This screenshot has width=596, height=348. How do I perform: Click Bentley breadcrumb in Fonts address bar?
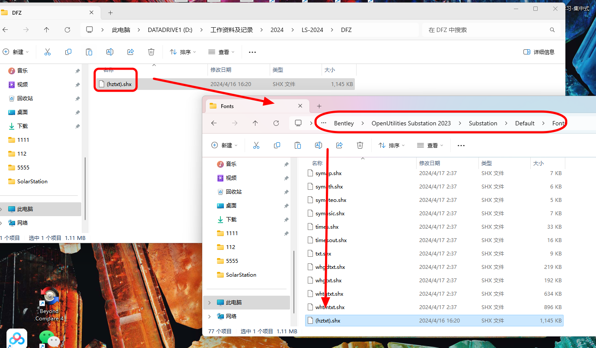coord(344,123)
